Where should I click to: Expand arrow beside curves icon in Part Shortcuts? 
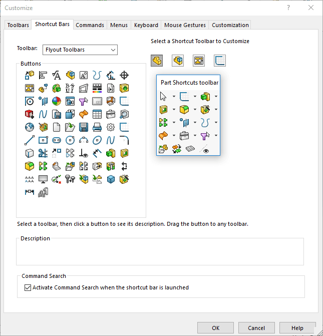(216, 122)
